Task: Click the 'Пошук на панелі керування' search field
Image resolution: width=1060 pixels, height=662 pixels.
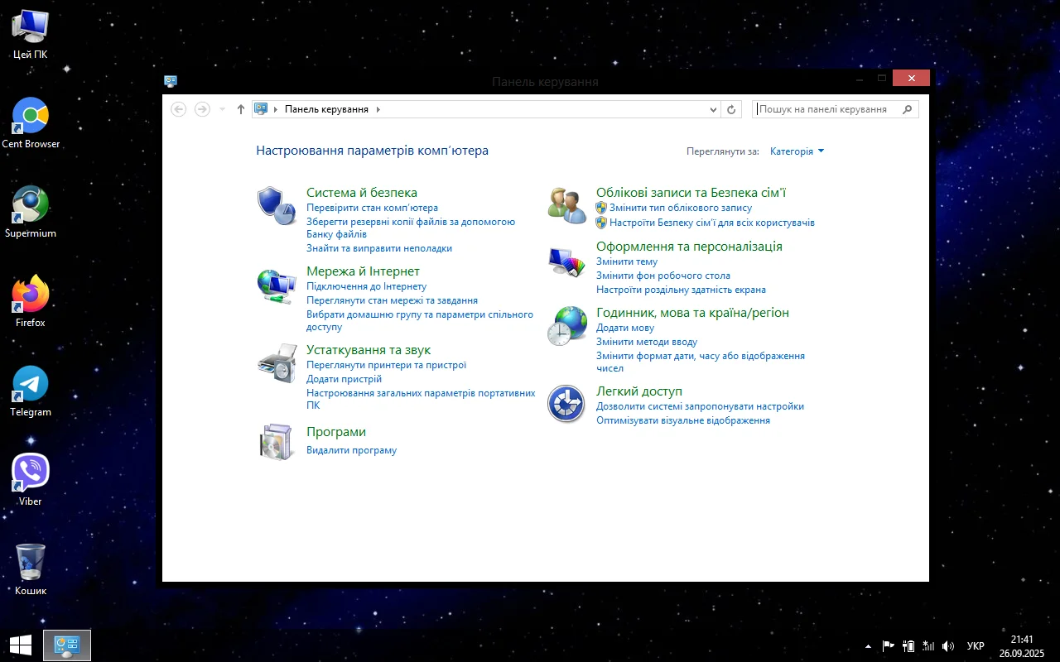Action: coord(828,109)
